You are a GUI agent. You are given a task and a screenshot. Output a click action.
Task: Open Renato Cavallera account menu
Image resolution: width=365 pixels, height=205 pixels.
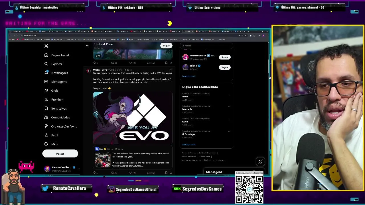coord(62,169)
